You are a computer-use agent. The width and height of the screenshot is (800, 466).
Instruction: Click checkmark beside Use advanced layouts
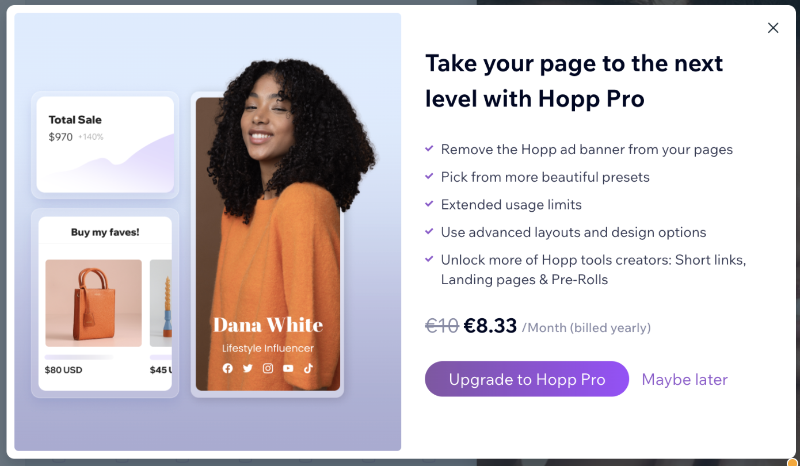pyautogui.click(x=429, y=231)
